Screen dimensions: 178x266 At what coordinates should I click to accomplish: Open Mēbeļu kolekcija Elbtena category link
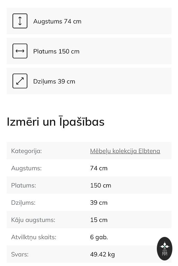pyautogui.click(x=125, y=151)
